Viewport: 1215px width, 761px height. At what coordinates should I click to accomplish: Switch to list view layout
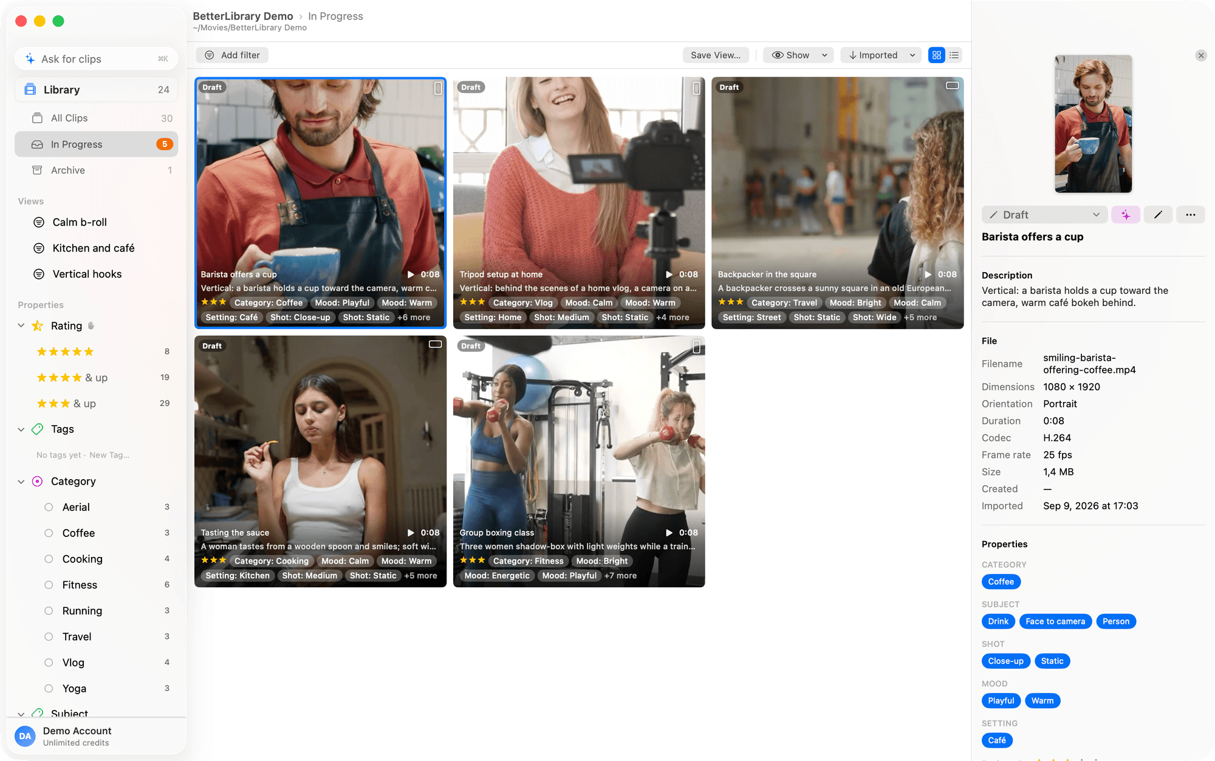tap(954, 55)
